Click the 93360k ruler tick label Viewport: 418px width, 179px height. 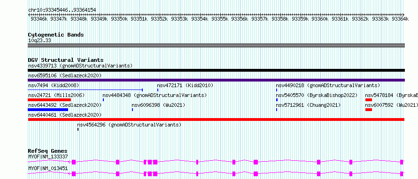click(320, 19)
